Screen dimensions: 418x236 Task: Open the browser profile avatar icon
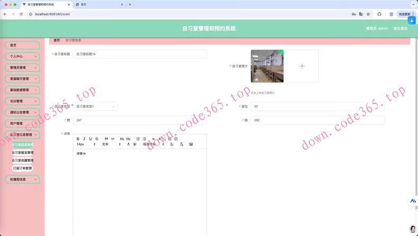coord(392,14)
